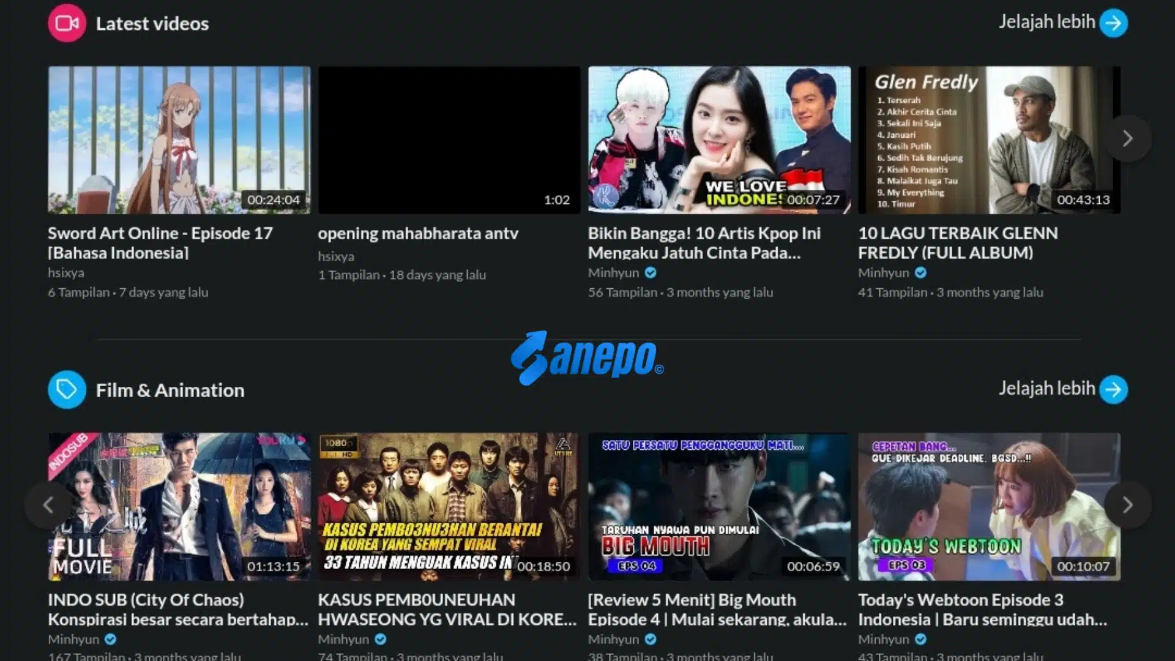Open the black opening mahabharata antv thumbnail

[x=449, y=140]
